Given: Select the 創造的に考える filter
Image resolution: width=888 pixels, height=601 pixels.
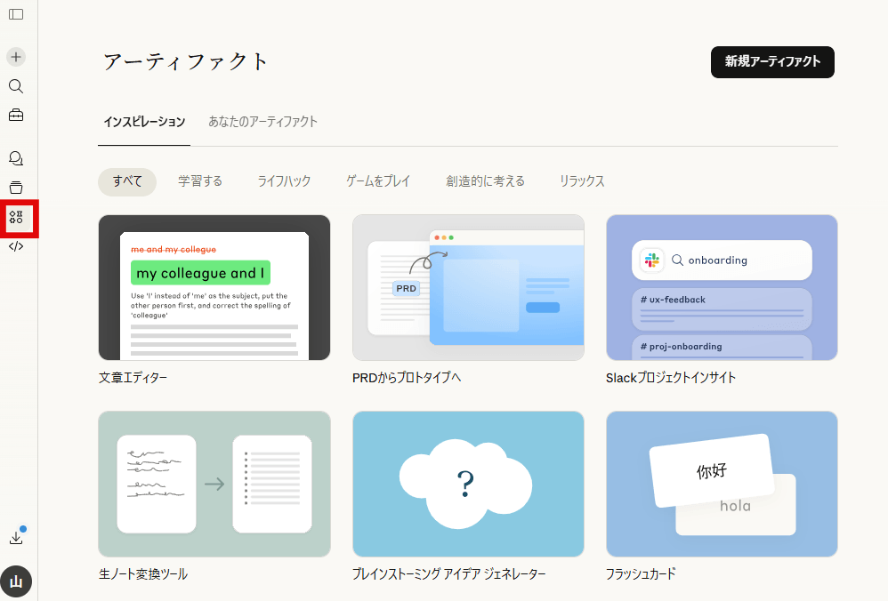Looking at the screenshot, I should [x=486, y=180].
